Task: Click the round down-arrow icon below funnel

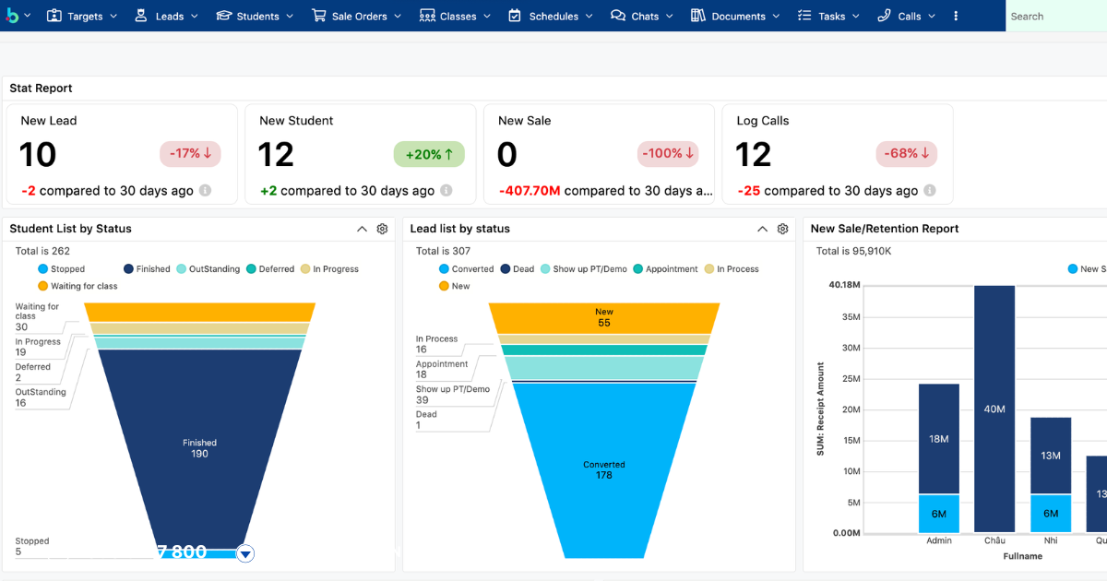Action: [244, 553]
